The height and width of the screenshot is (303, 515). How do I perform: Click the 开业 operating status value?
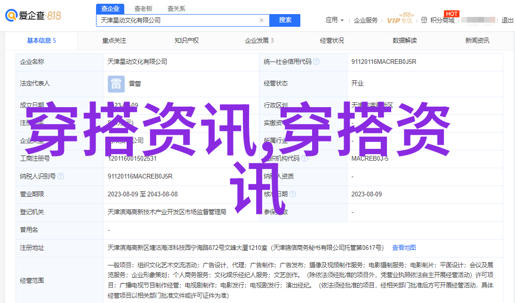click(357, 83)
